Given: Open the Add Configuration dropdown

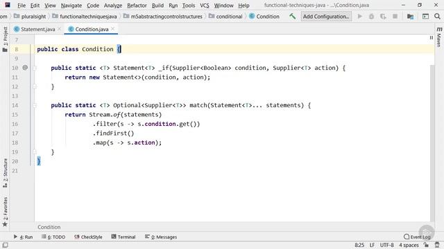Looking at the screenshot, I should pos(326,17).
